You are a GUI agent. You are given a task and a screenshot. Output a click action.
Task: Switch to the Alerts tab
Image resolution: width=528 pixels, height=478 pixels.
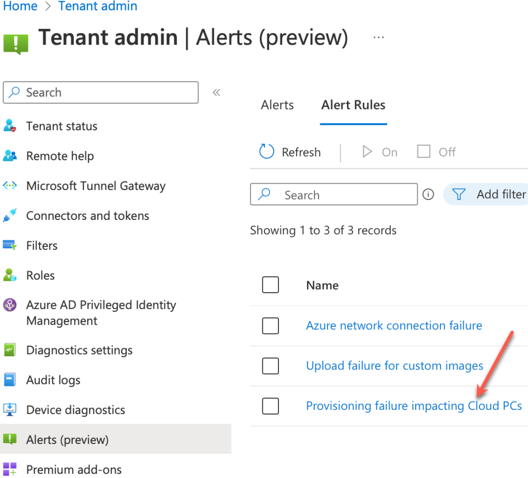tap(277, 105)
